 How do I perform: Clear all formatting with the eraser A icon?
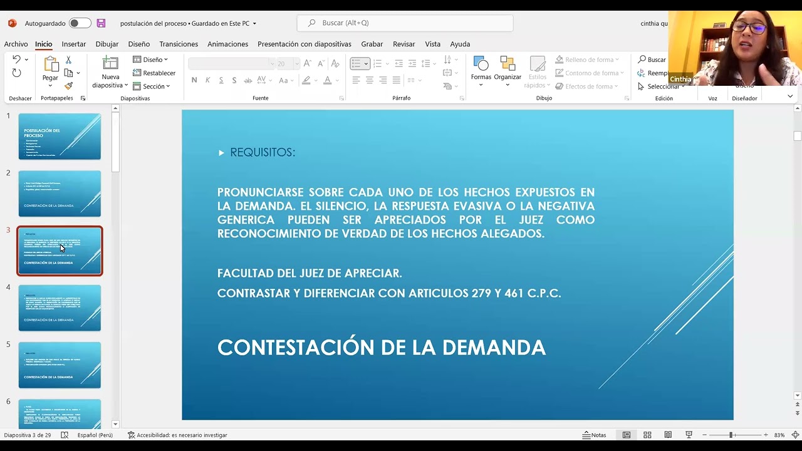tap(335, 63)
